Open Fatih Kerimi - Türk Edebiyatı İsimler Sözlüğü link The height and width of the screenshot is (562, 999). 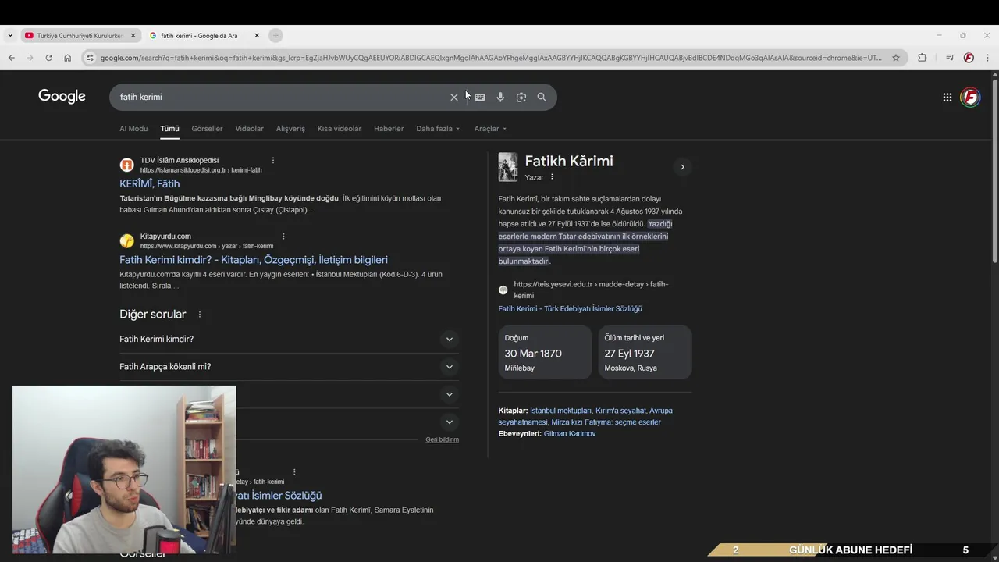coord(570,309)
